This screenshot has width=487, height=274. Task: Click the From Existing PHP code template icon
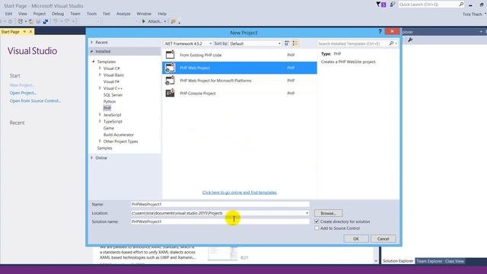[x=170, y=55]
